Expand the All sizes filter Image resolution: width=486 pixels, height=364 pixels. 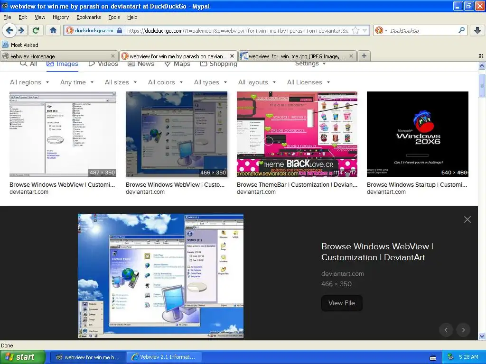[121, 82]
